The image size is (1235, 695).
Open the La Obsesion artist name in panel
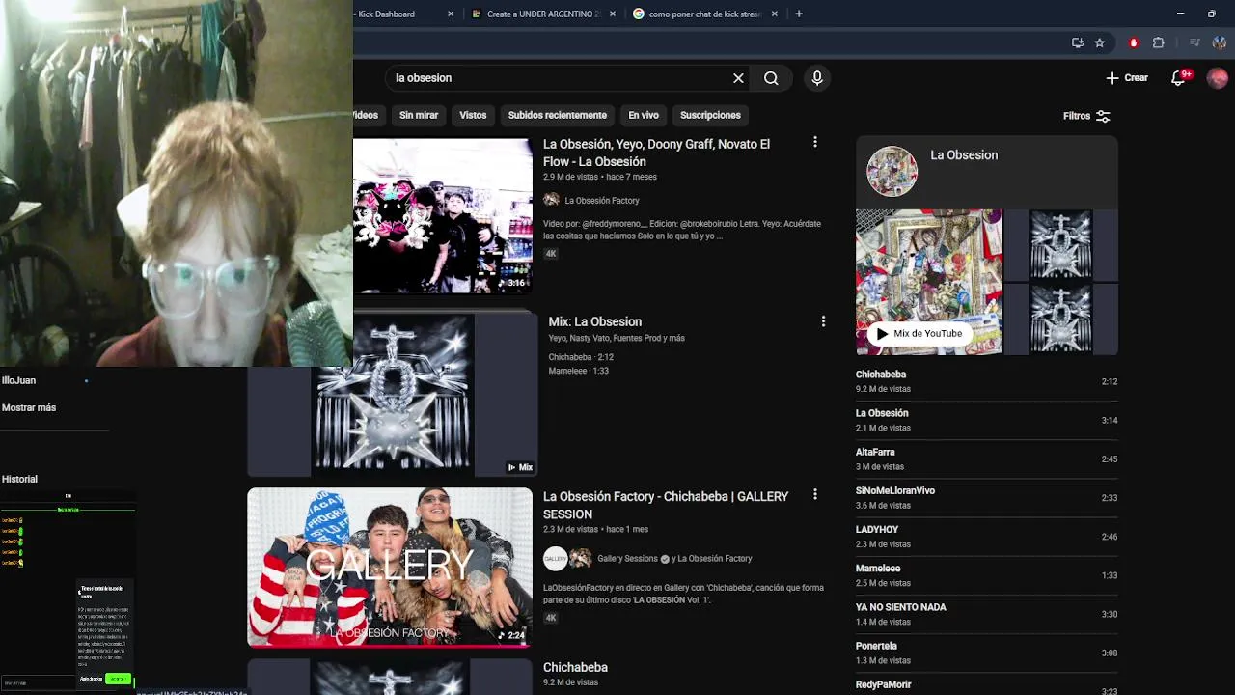[964, 155]
